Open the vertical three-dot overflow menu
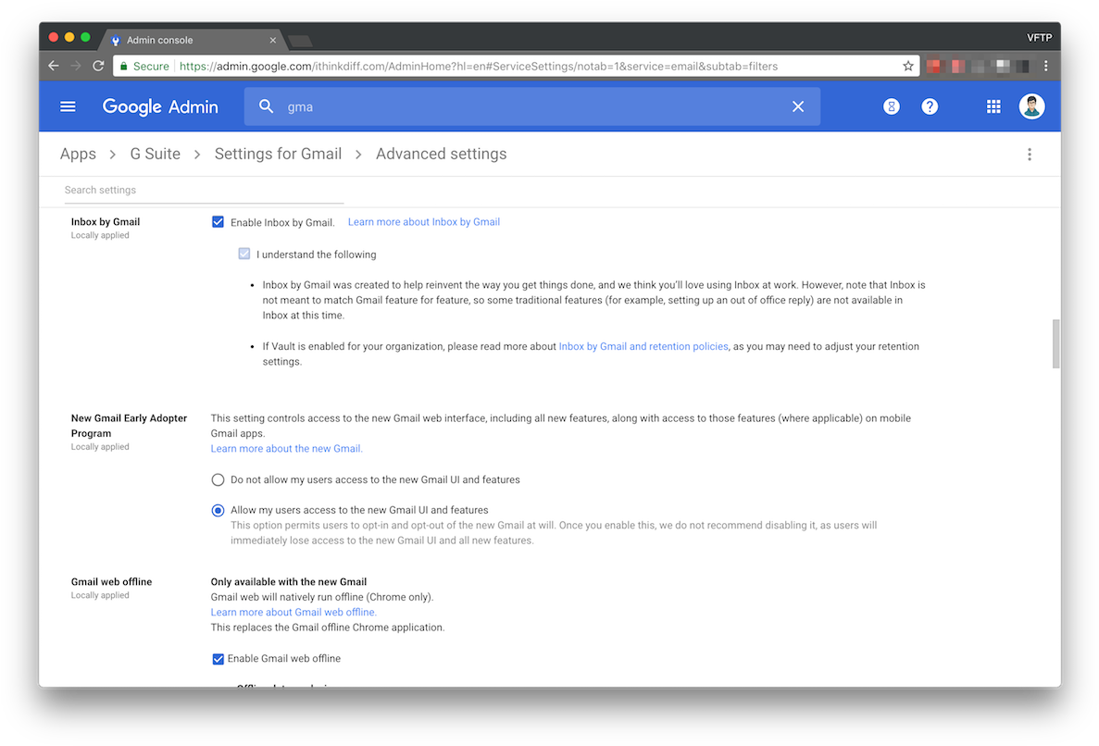 (1030, 154)
